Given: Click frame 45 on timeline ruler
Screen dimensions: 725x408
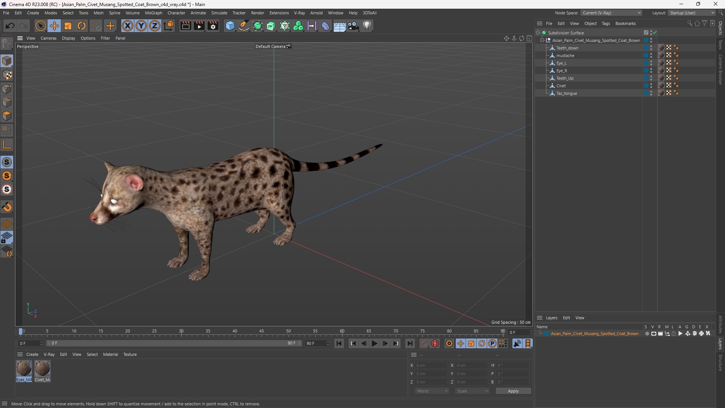Looking at the screenshot, I should [262, 332].
